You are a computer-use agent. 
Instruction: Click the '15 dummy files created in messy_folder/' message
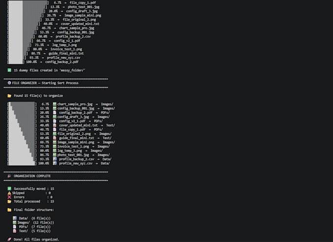[49, 71]
